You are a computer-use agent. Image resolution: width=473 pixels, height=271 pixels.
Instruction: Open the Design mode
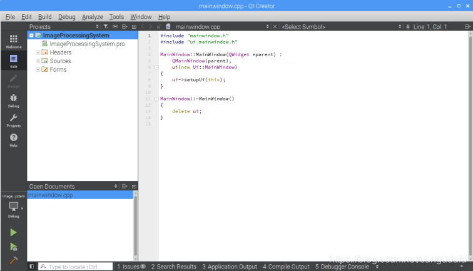click(14, 81)
